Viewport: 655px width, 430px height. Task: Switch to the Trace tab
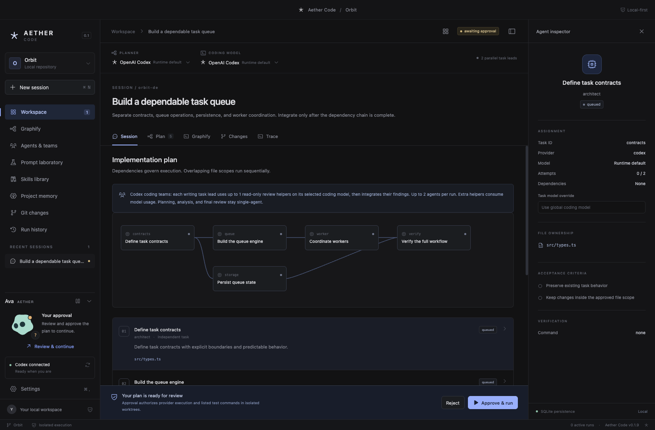pyautogui.click(x=268, y=137)
